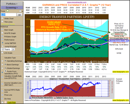Open the Screening menu
The width and height of the screenshot is (130, 104).
pyautogui.click(x=12, y=8)
